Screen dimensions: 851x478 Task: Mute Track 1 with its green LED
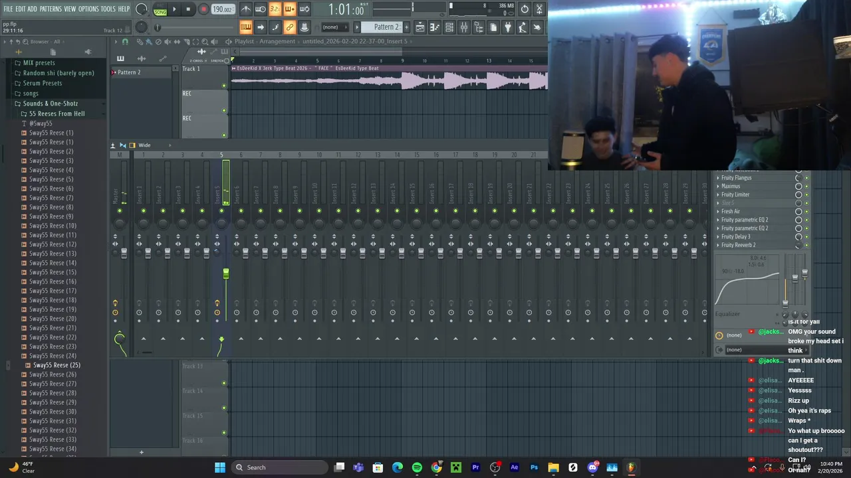click(x=224, y=86)
